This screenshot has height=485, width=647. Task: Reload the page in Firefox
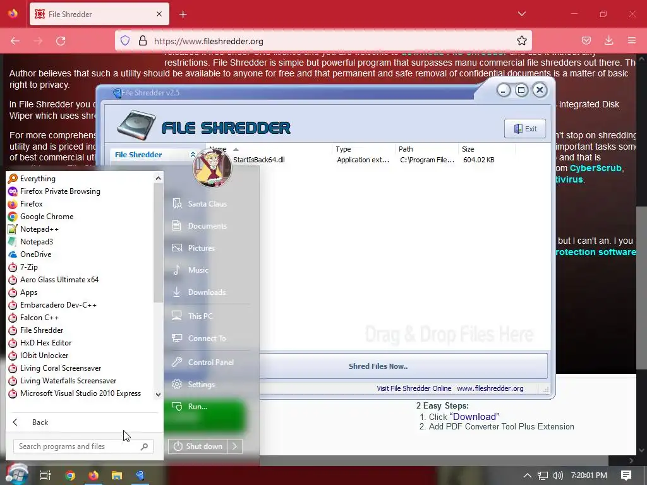click(61, 41)
